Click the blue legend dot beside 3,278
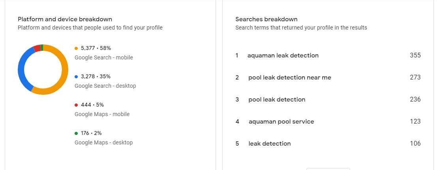The image size is (437, 170). (x=76, y=77)
